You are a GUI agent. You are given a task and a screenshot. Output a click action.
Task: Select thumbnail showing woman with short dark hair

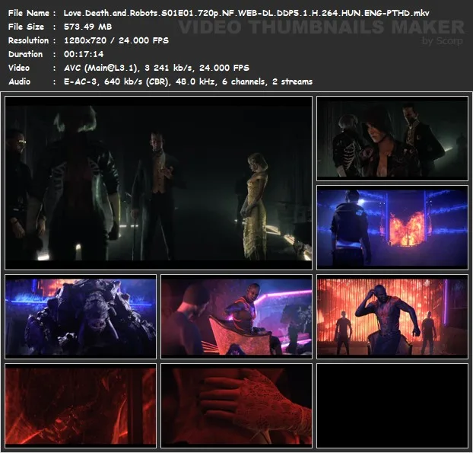[x=392, y=139]
